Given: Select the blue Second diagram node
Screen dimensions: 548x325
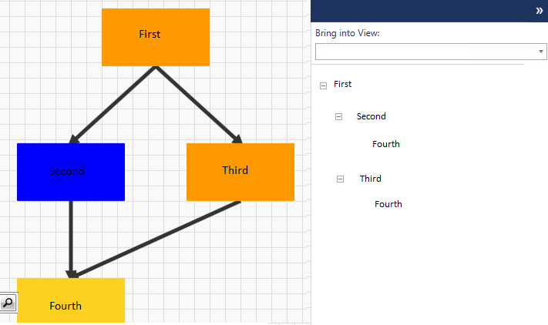Looking at the screenshot, I should pos(71,172).
